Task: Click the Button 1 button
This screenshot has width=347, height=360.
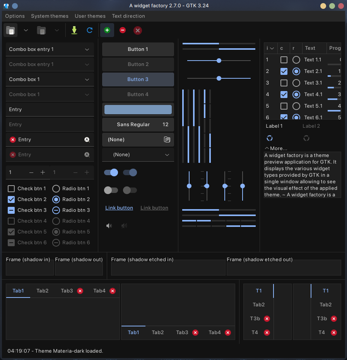Action: 138,49
